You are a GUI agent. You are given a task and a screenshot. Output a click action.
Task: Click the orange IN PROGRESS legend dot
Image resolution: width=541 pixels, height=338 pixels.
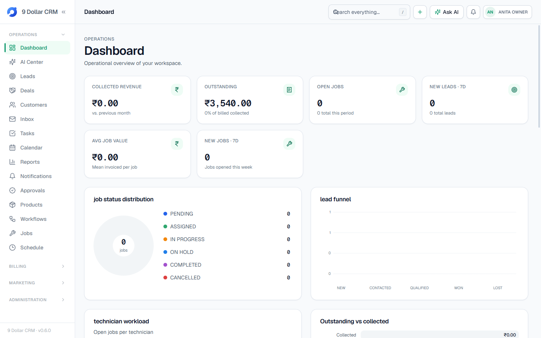pos(165,239)
